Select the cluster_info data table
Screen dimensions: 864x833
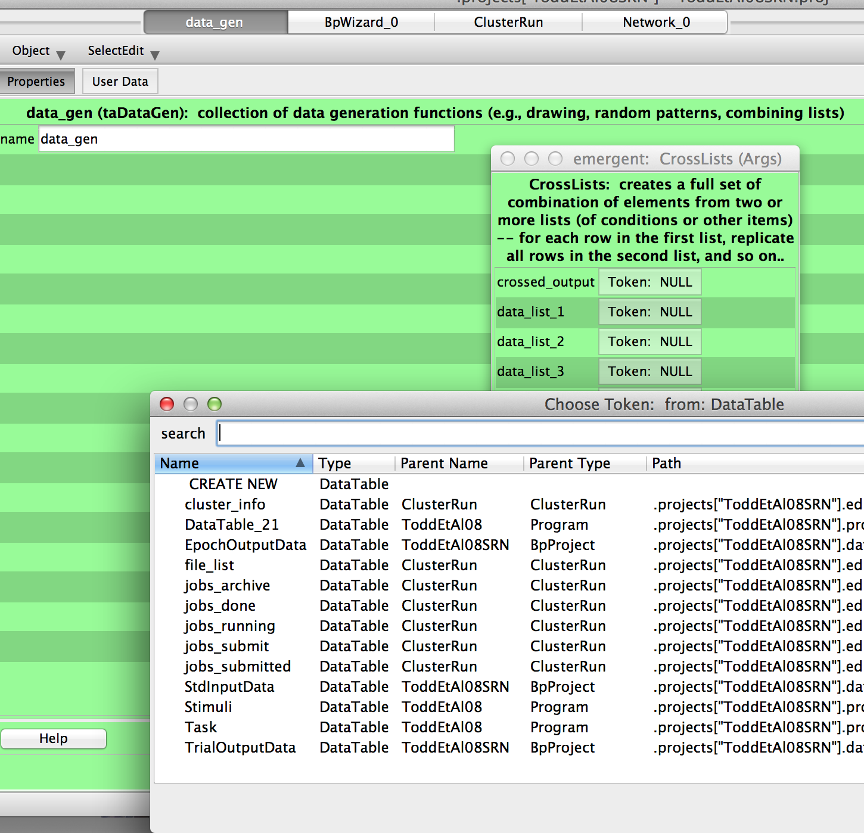coord(509,504)
